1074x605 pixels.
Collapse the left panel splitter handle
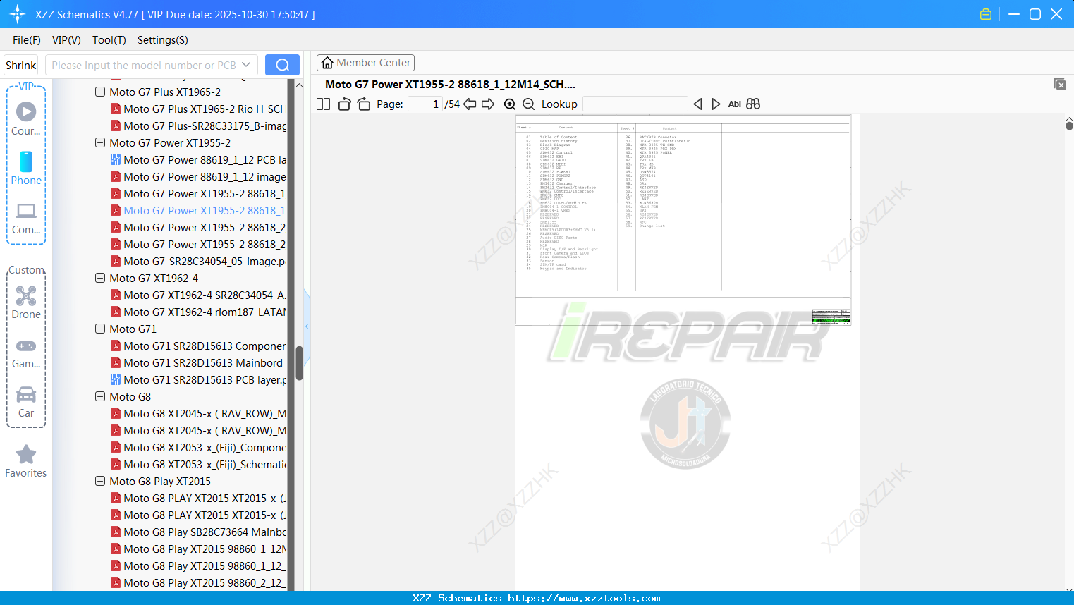(307, 326)
